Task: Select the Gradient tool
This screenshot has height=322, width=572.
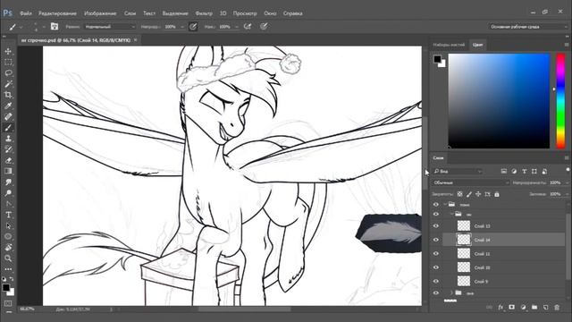Action: click(8, 171)
